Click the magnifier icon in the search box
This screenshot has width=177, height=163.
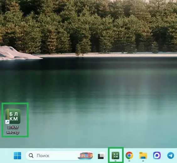[x=31, y=156]
